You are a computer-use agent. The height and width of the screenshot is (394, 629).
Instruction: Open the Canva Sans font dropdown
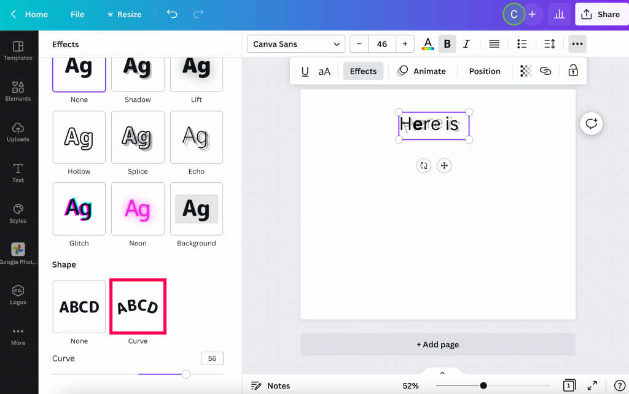click(x=295, y=44)
